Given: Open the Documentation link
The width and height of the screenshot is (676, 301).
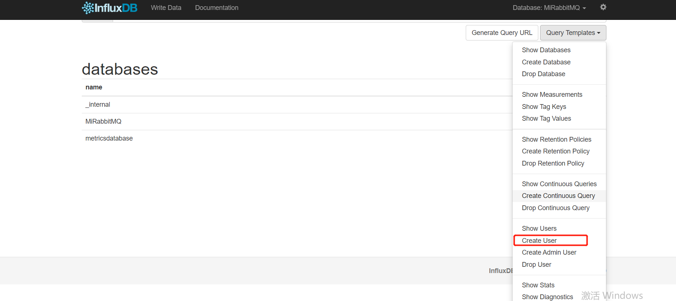Looking at the screenshot, I should point(216,8).
